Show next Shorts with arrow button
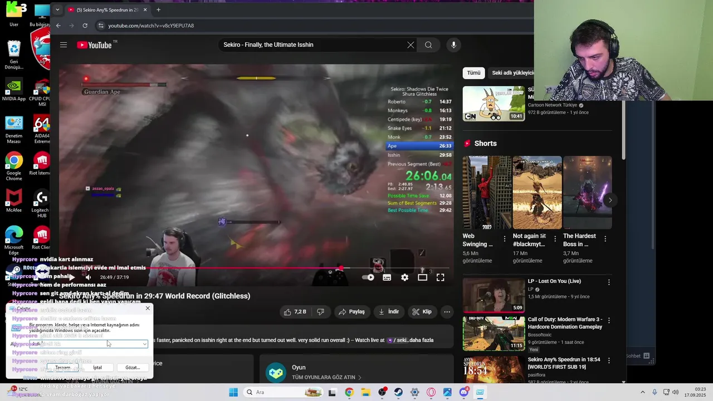The width and height of the screenshot is (713, 401). pyautogui.click(x=610, y=200)
